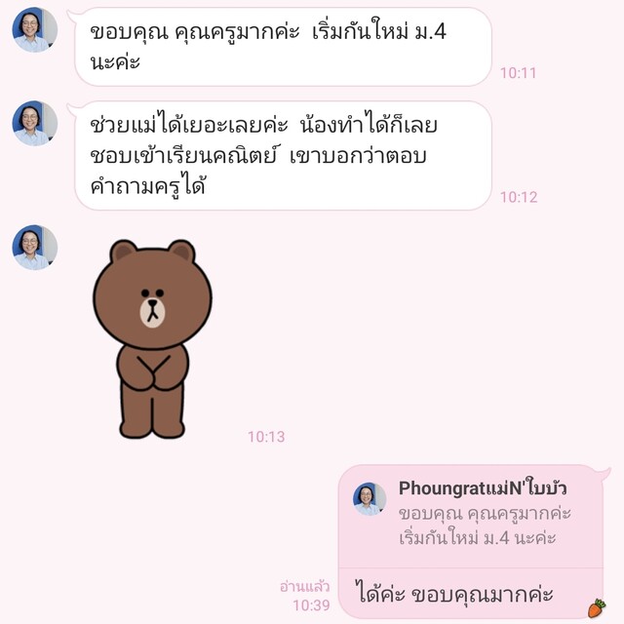This screenshot has width=624, height=624.
Task: Tap the 10:12 timestamp
Action: [519, 197]
